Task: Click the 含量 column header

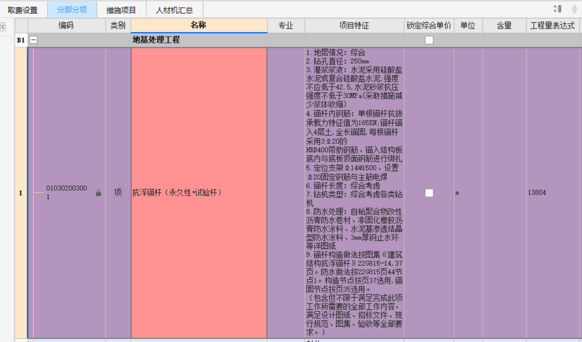Action: [x=504, y=26]
